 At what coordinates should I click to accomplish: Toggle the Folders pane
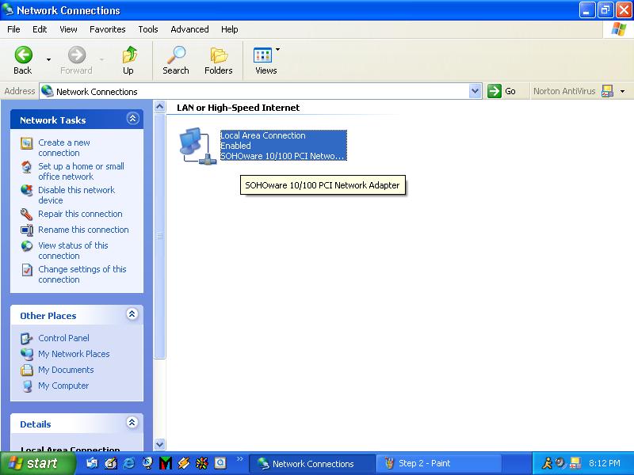click(x=219, y=60)
